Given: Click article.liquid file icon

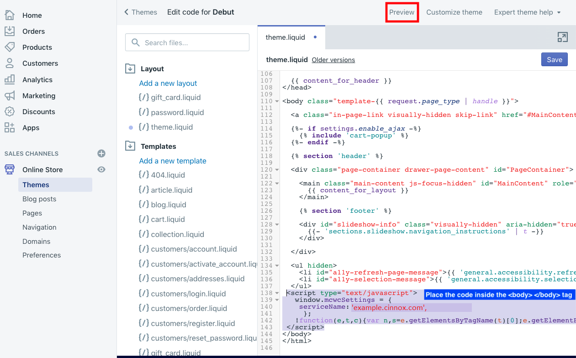Looking at the screenshot, I should pyautogui.click(x=143, y=190).
